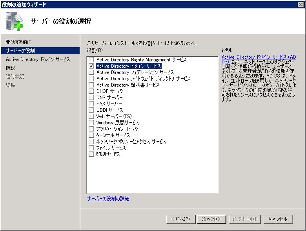Image resolution: width=306 pixels, height=231 pixels.
Task: Close the 役割の追加ウィザード window
Action: (x=301, y=4)
